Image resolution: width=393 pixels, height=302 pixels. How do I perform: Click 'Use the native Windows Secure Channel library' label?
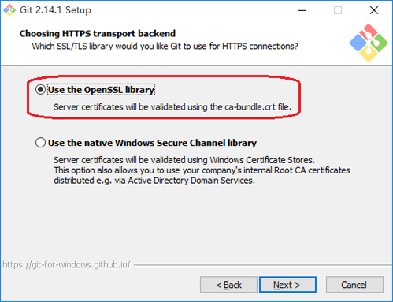tap(152, 143)
